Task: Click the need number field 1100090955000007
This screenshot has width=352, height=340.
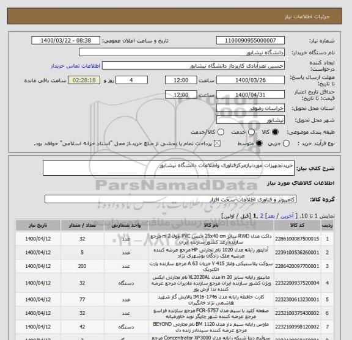Action: coord(251,40)
